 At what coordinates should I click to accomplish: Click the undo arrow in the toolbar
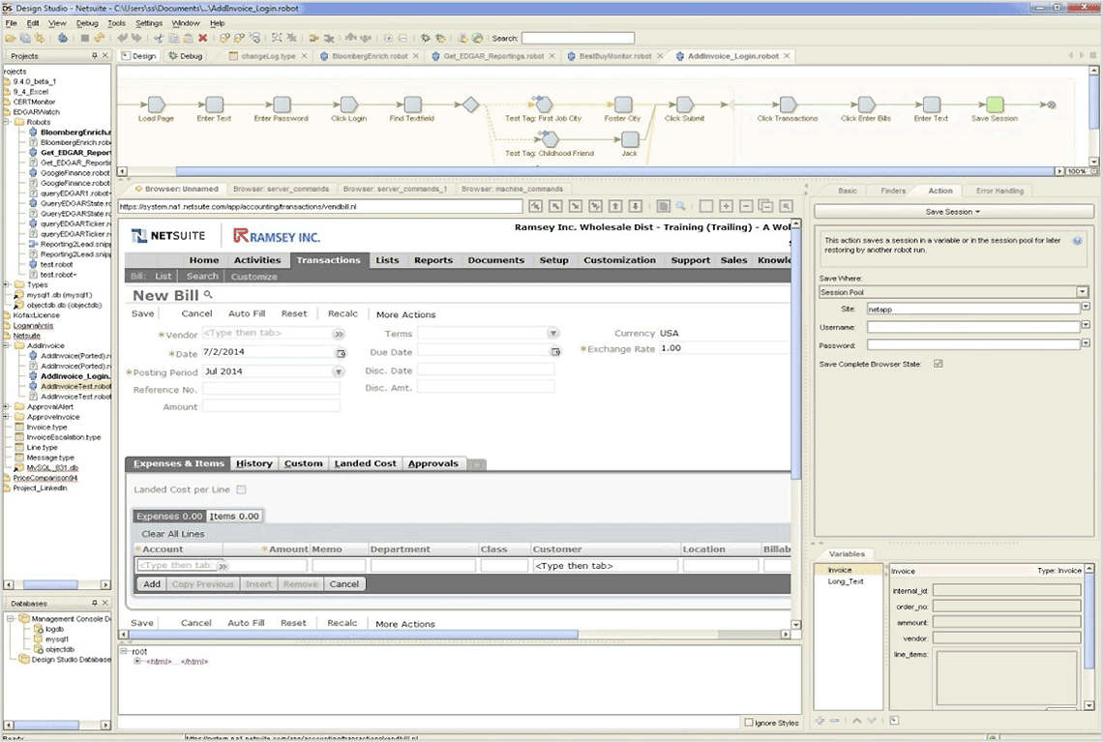coord(123,38)
